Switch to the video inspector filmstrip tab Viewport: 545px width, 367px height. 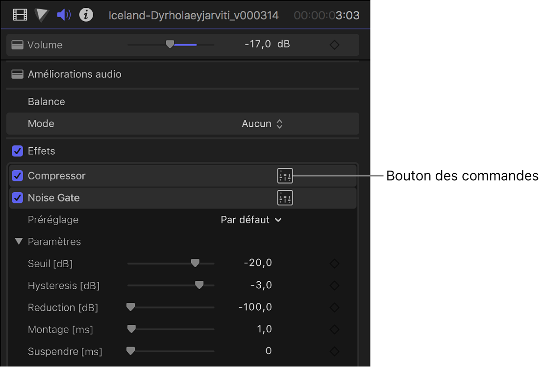(x=20, y=15)
